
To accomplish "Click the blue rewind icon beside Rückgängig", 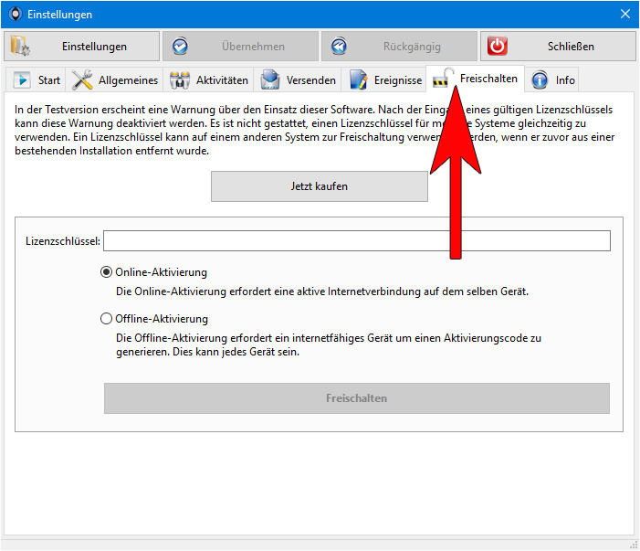I will (x=339, y=47).
